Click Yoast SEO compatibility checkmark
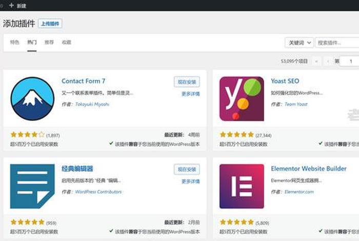 coord(321,143)
